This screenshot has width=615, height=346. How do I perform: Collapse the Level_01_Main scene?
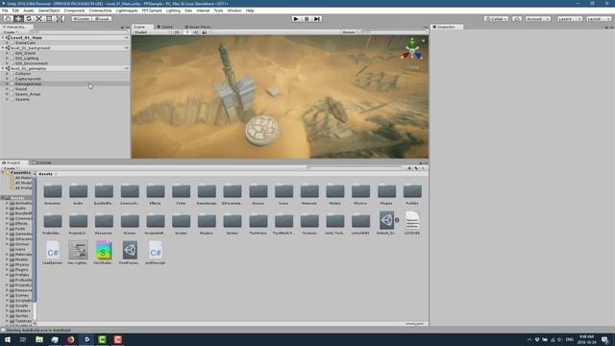tap(3, 37)
